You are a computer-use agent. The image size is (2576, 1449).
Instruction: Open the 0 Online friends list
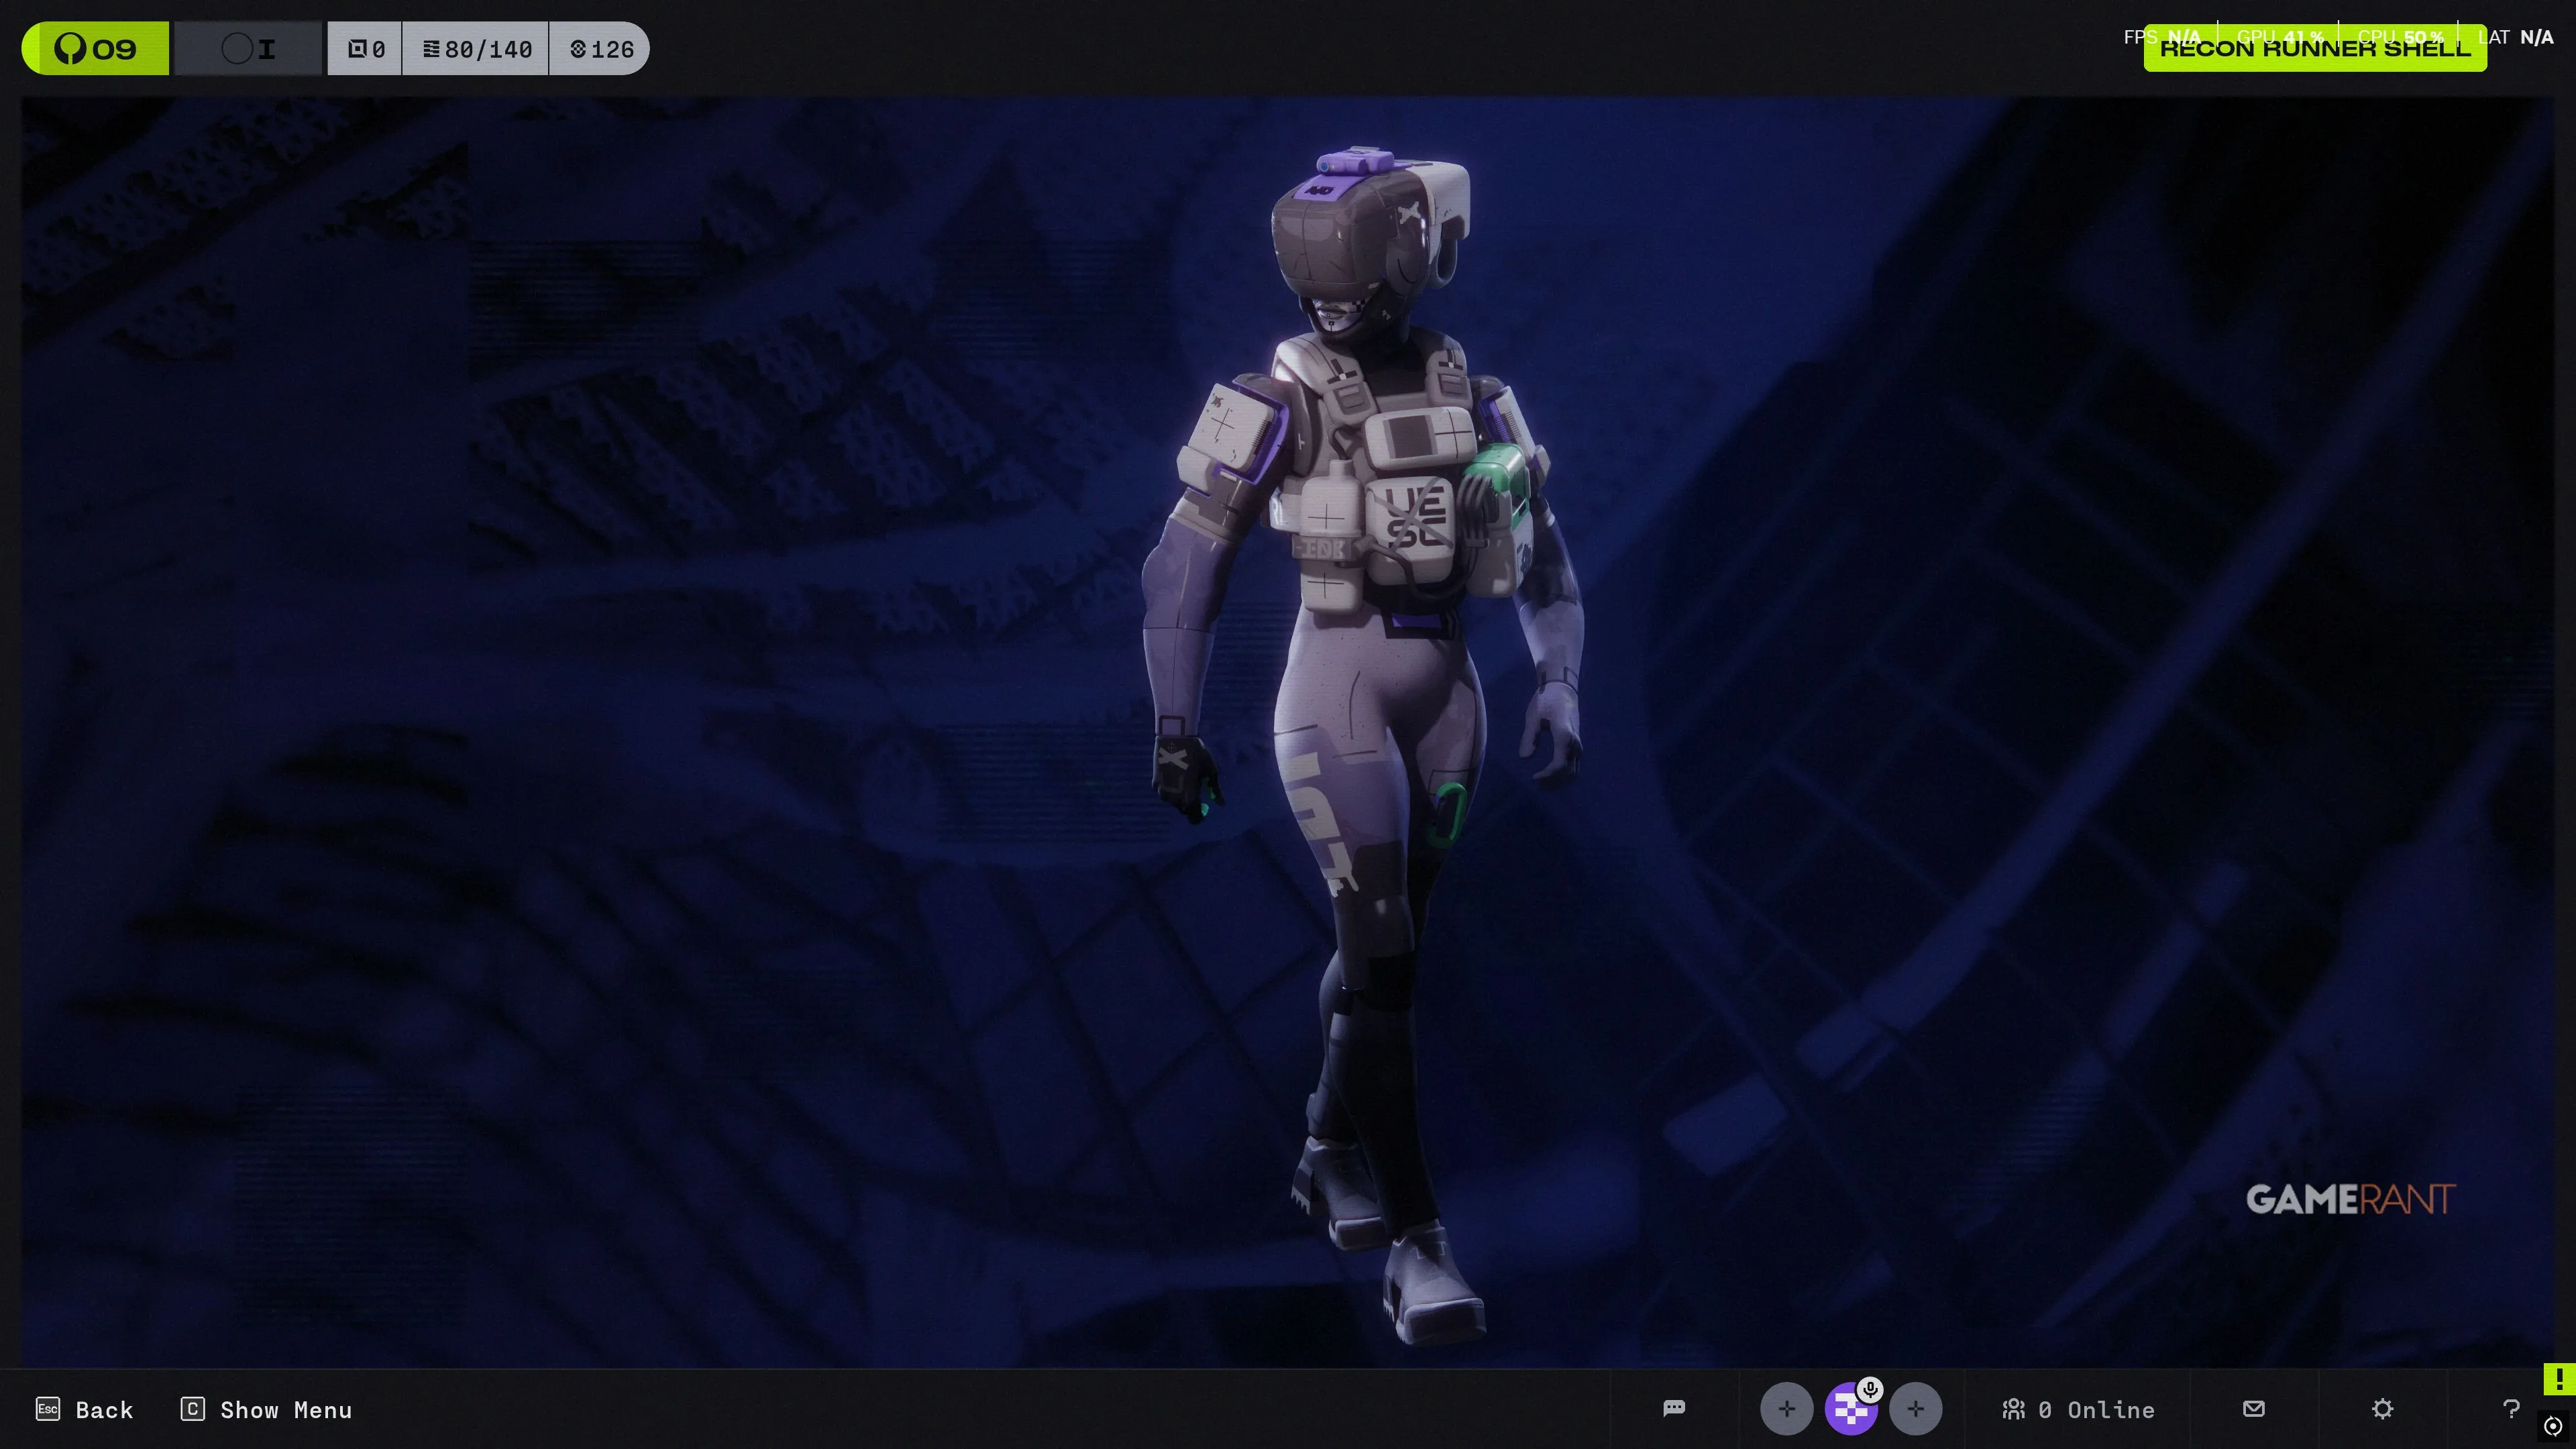(x=2078, y=1409)
